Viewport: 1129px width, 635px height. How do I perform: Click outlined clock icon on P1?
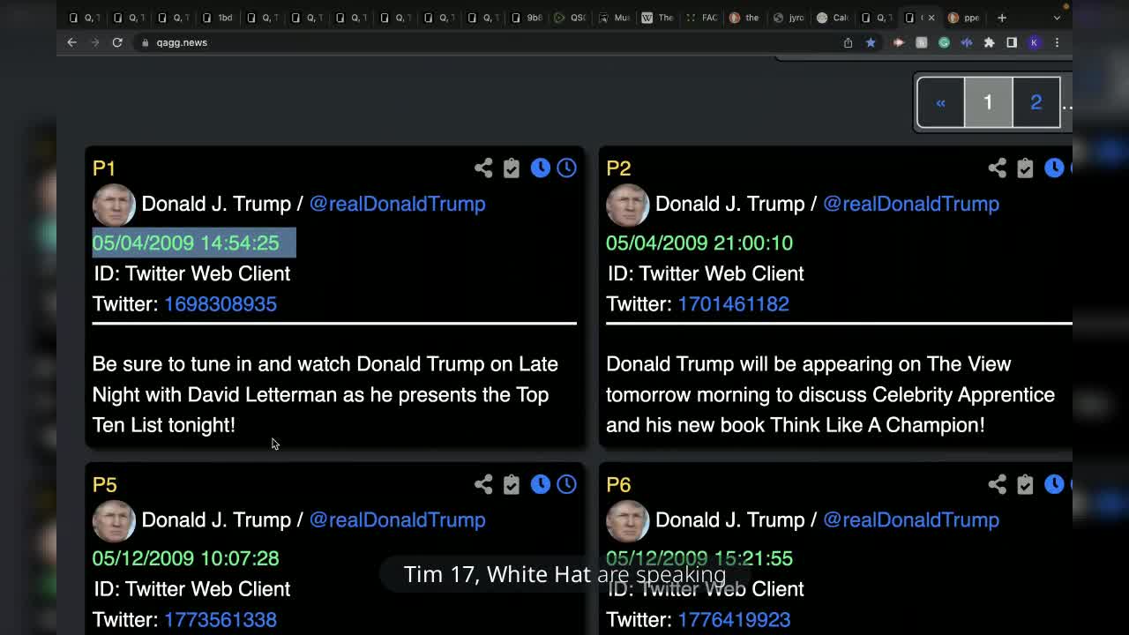click(x=566, y=168)
